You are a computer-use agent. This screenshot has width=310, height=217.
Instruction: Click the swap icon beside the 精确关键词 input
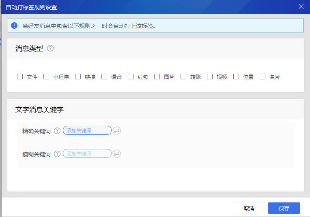point(116,131)
